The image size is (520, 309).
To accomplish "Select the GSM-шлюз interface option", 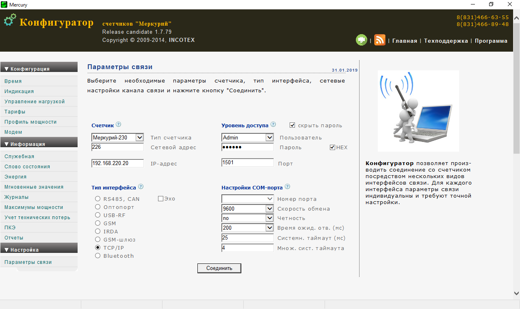I will (x=97, y=239).
